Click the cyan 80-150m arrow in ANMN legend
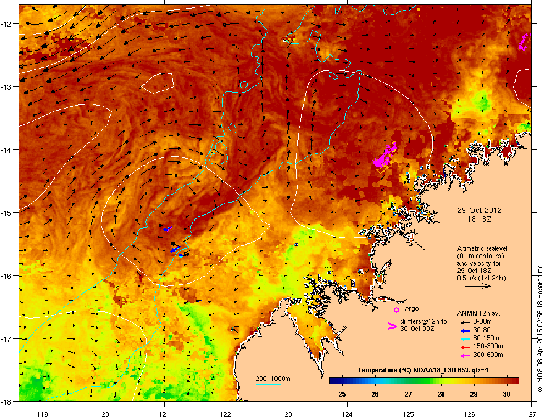The height and width of the screenshot is (420, 544). tap(465, 339)
